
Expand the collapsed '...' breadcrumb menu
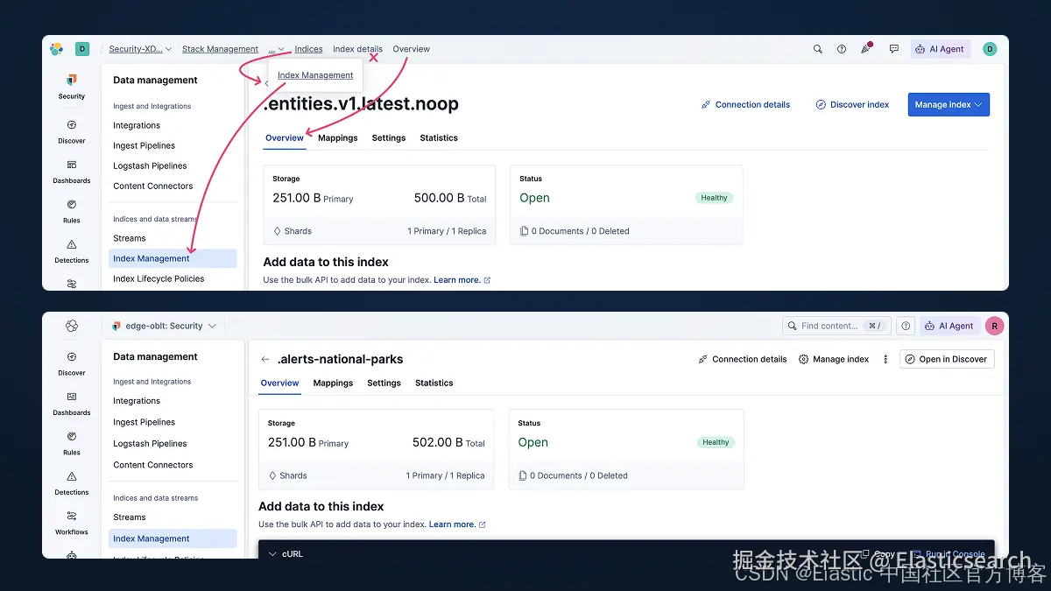[x=276, y=49]
